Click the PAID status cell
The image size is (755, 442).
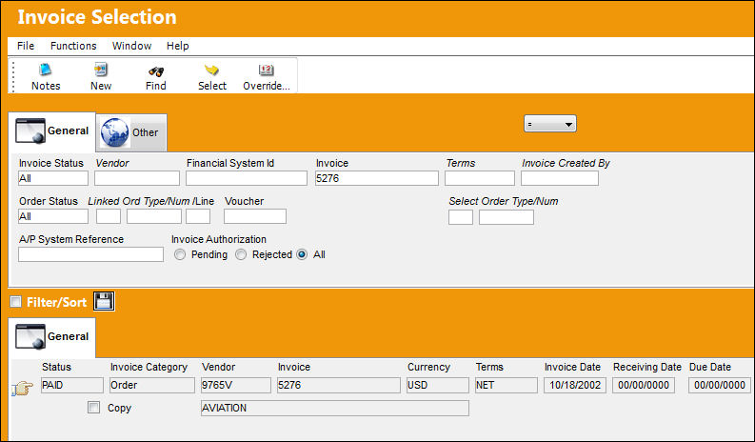72,385
